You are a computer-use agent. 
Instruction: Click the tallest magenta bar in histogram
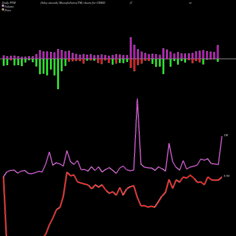(x=131, y=48)
